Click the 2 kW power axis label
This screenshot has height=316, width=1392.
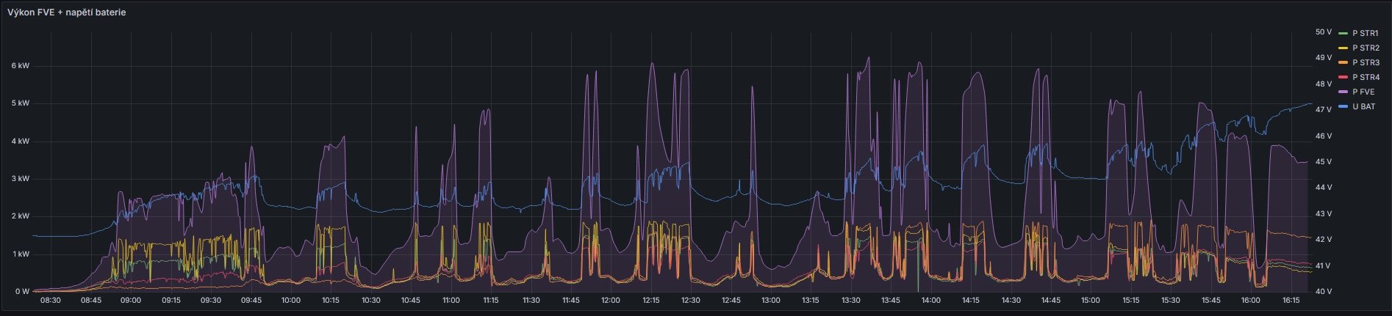tap(20, 217)
